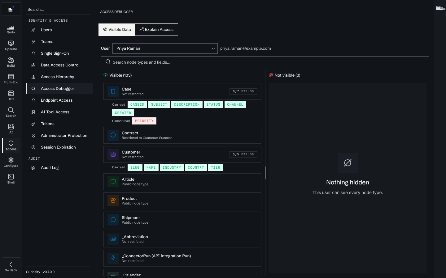Click the Customer node type icon
Viewport: 446px width, 278px height.
click(x=113, y=154)
